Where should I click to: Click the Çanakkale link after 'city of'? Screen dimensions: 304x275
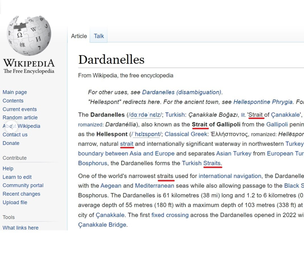110,215
